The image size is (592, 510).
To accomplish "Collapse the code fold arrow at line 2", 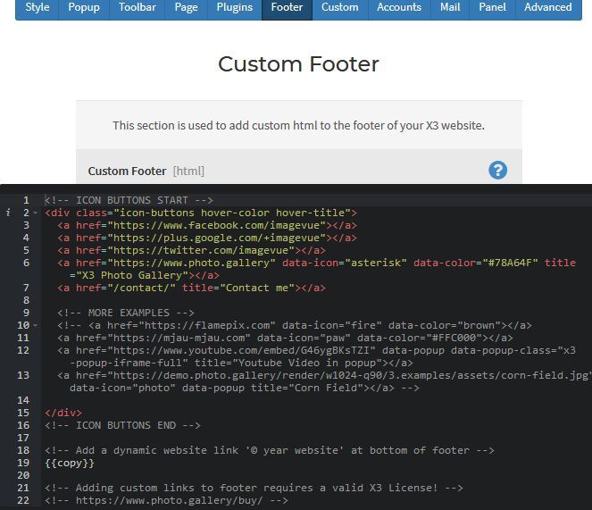I will 35,213.
